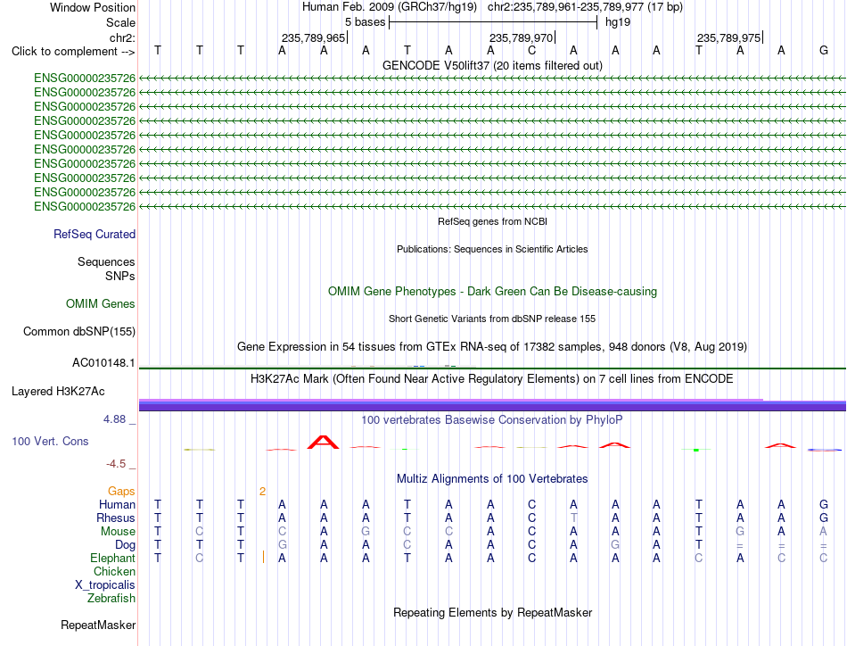Click 'Click to complement -->' to complement bases
This screenshot has width=847, height=646.
(x=73, y=52)
